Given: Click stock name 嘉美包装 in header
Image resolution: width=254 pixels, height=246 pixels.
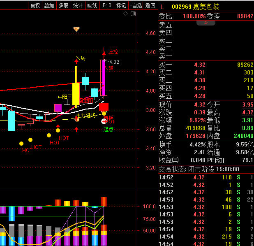Looking at the screenshot, I should (208, 7).
